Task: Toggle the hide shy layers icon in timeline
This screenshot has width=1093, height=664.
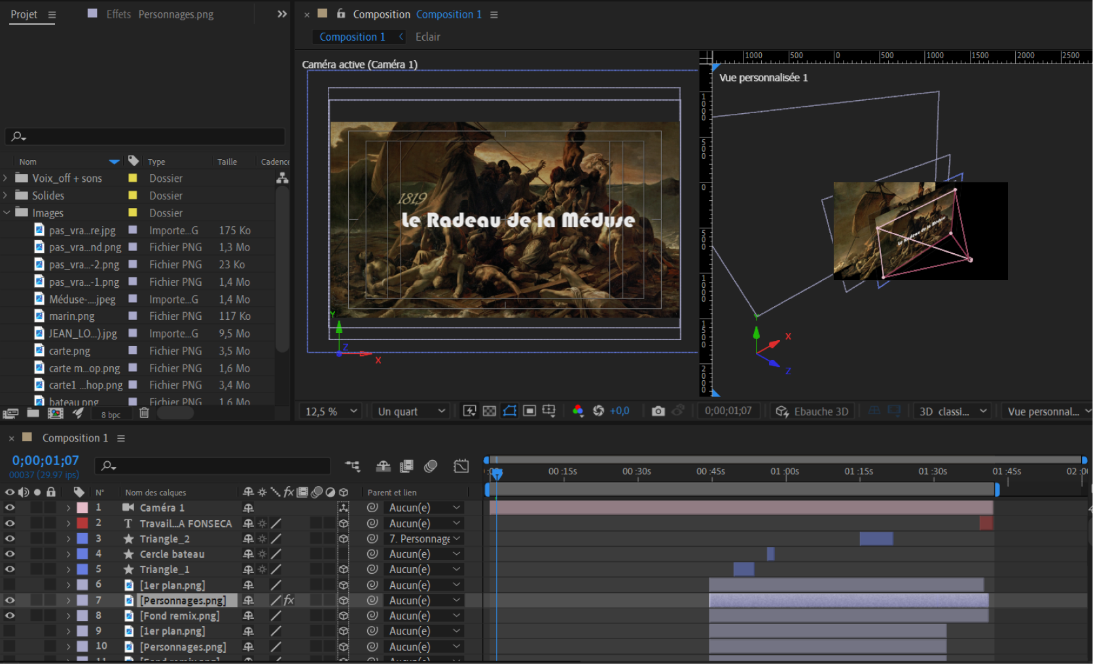Action: [x=383, y=466]
